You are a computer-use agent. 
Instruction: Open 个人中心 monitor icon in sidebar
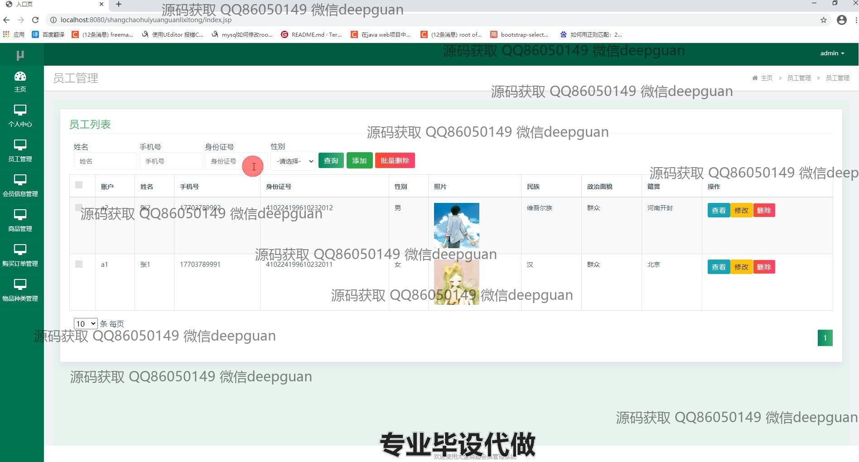click(x=20, y=111)
